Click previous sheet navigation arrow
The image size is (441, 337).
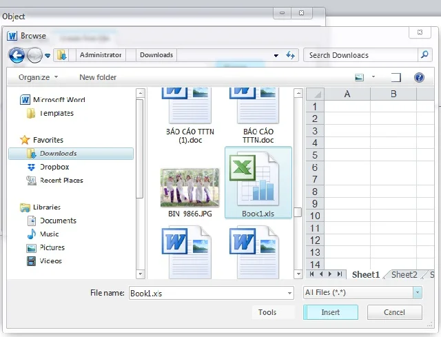321,274
